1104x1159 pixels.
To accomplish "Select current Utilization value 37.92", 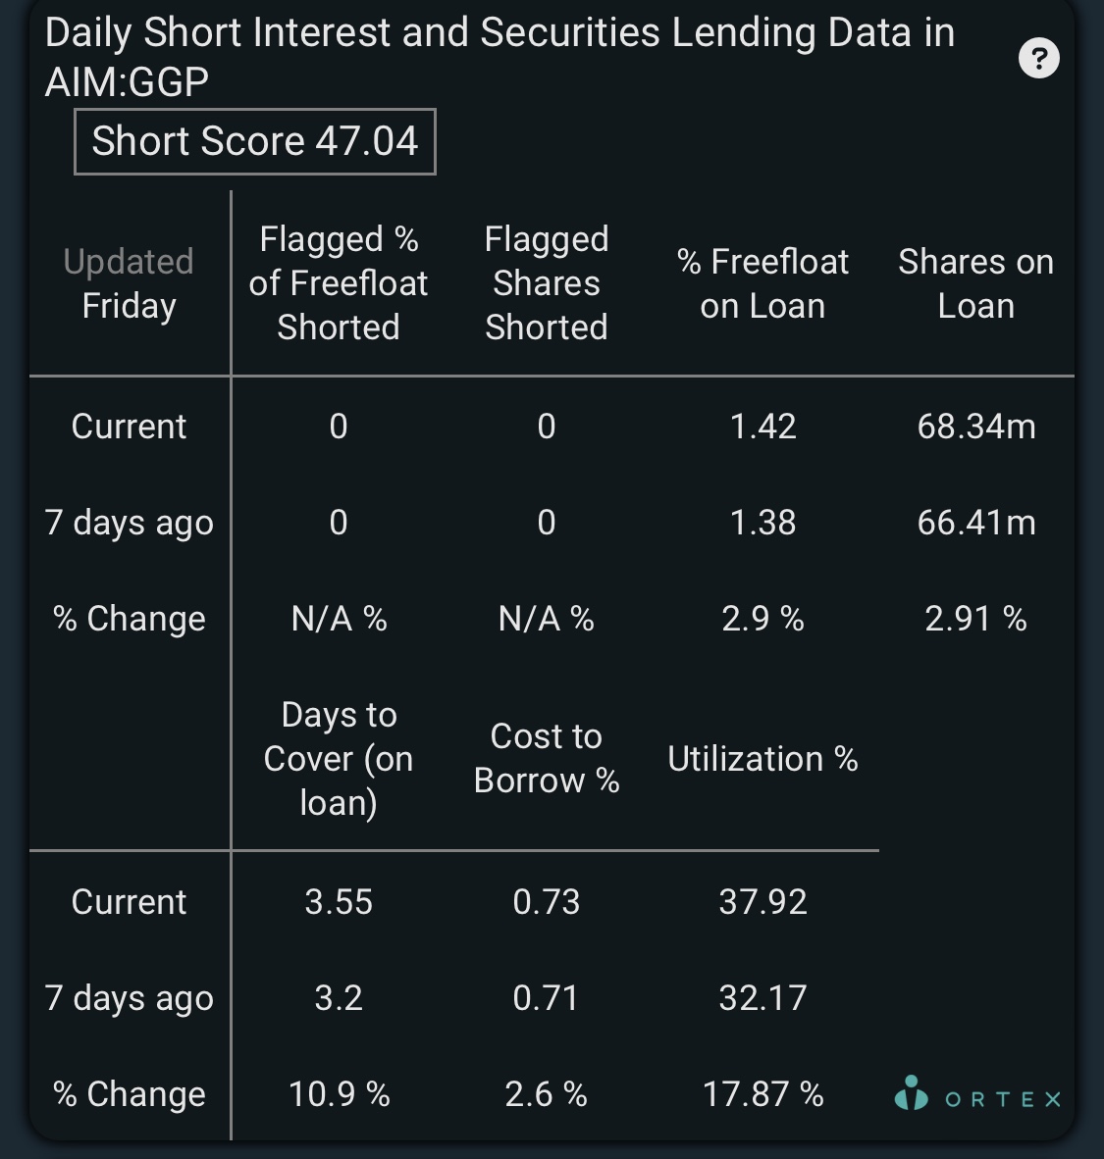I will [x=762, y=902].
